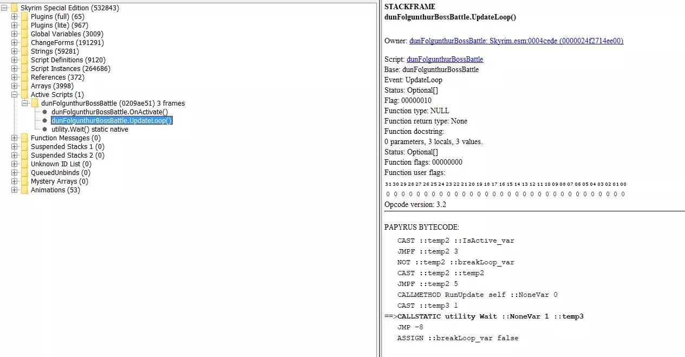Image resolution: width=685 pixels, height=357 pixels.
Task: Collapse dunFolgunthurBossBattle (0209ae51) frames node
Action: click(25, 103)
